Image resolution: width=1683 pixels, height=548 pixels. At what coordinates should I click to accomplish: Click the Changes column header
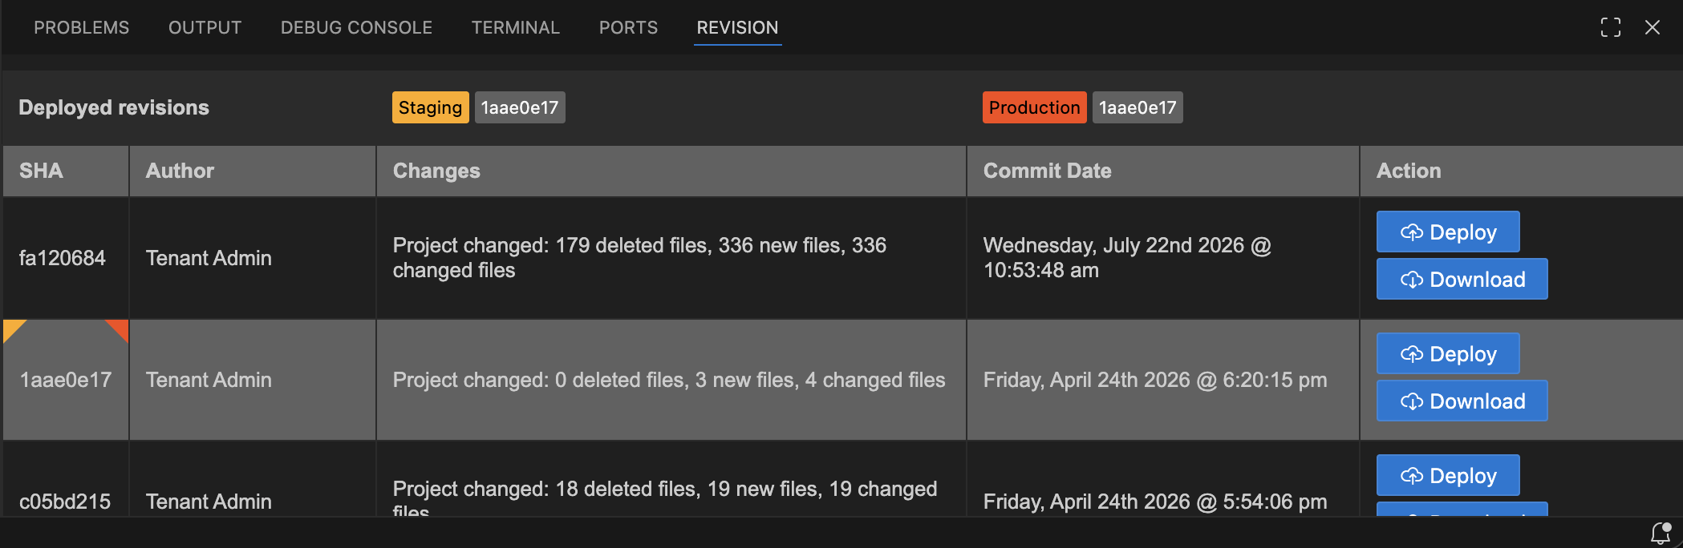671,171
